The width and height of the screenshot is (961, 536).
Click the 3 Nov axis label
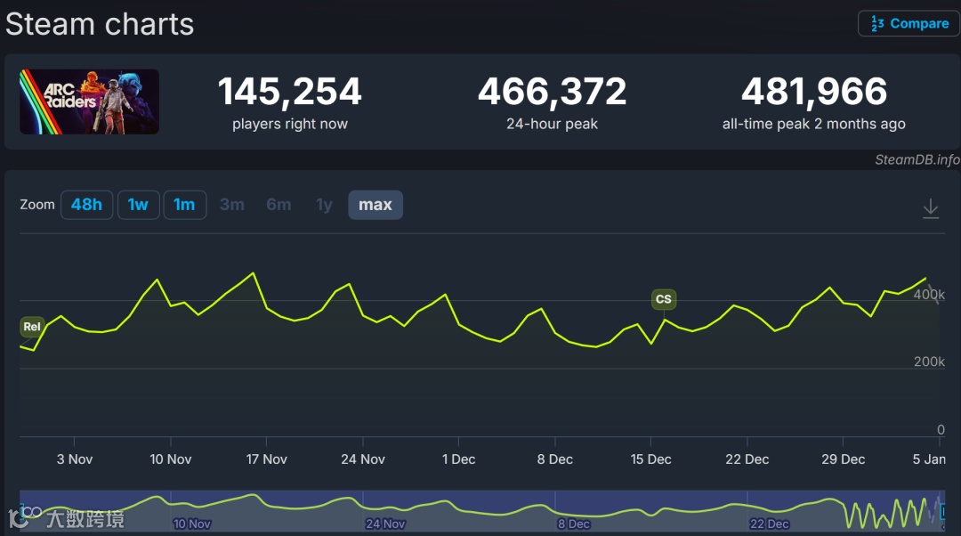[x=75, y=459]
